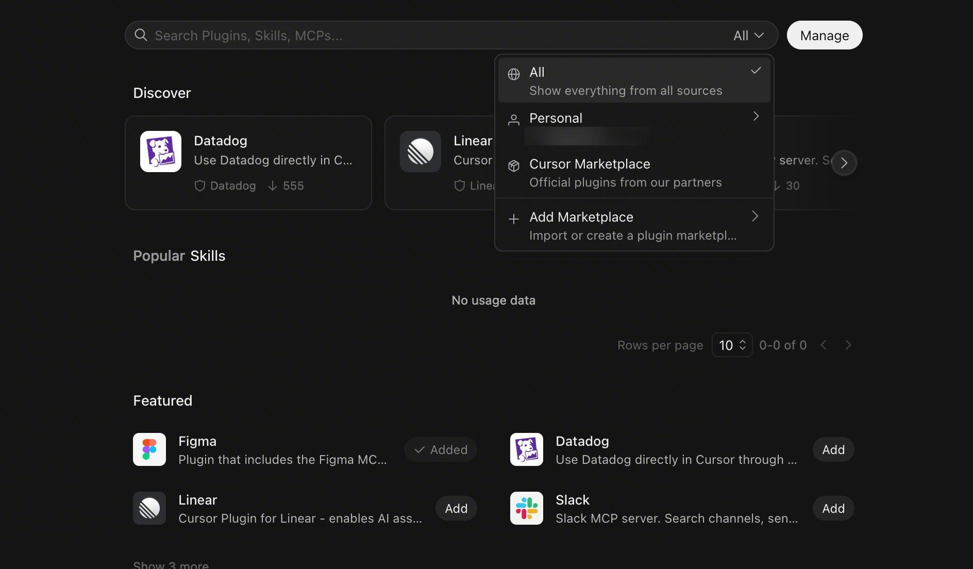Click the checkmark on the All option
The image size is (973, 569).
tap(756, 71)
